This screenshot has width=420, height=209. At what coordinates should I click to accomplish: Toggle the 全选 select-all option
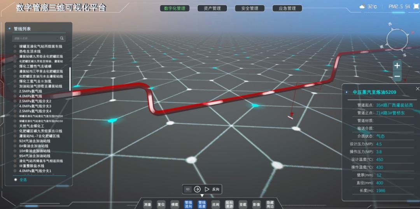[x=16, y=180]
